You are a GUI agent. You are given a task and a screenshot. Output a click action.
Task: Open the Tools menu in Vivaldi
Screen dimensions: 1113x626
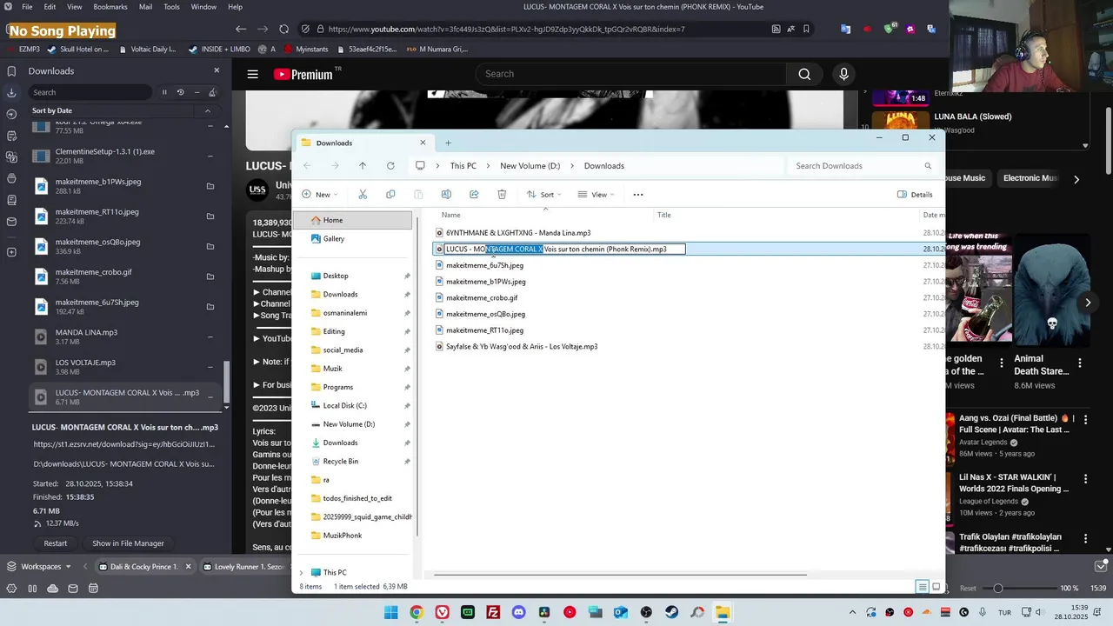click(171, 7)
